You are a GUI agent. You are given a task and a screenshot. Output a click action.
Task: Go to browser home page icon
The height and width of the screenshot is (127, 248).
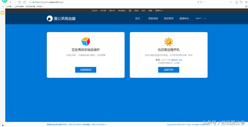24,2
